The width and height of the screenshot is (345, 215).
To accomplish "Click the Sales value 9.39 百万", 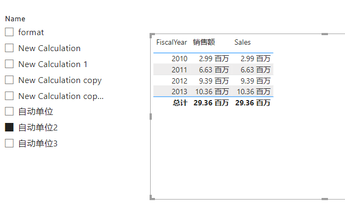I will pyautogui.click(x=255, y=81).
